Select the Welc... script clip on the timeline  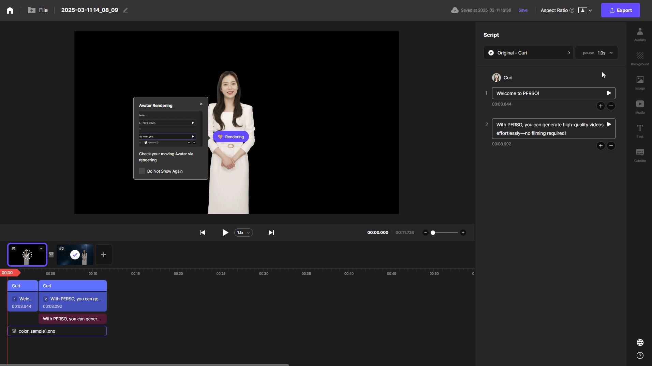tap(23, 302)
